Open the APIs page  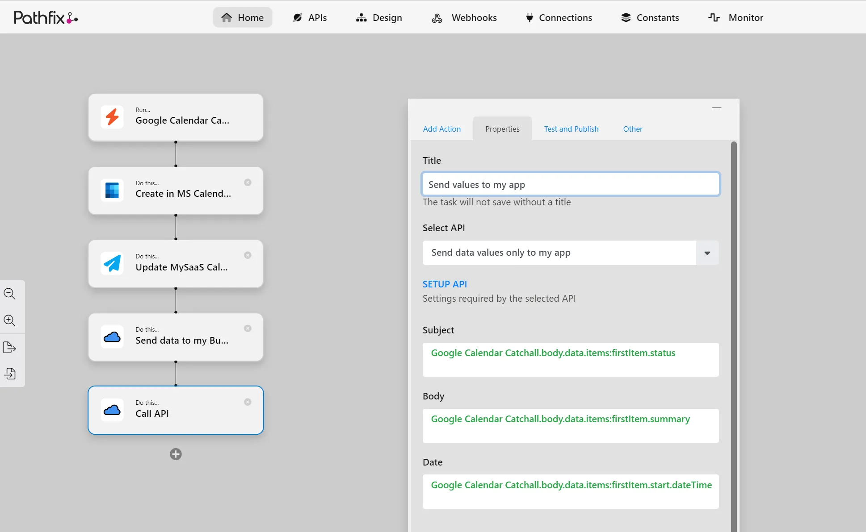(x=310, y=17)
